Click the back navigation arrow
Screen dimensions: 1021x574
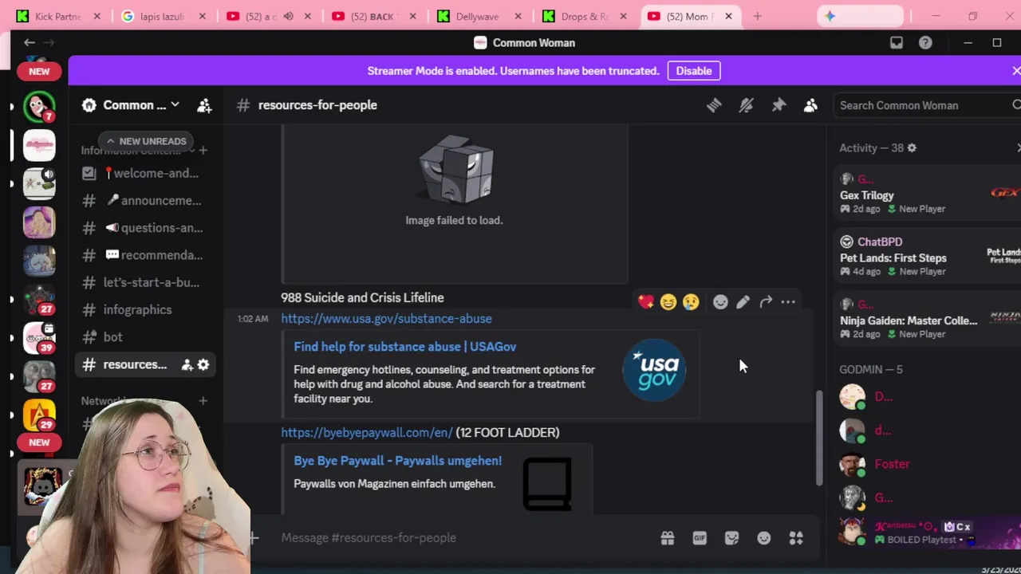pyautogui.click(x=30, y=43)
